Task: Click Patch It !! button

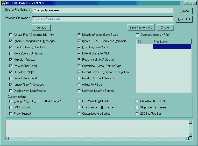Action: coord(184,19)
